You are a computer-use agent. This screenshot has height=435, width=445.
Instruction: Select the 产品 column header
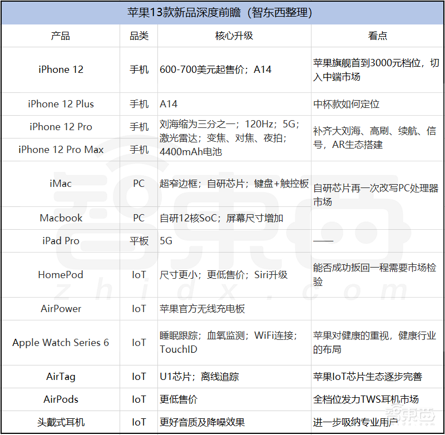[x=61, y=36]
